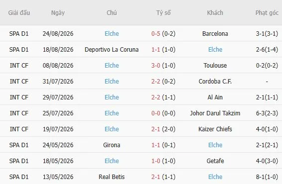Screen dimensions: 282x184
Task: Click Cordoba C.F. team name
Action: click(x=215, y=81)
